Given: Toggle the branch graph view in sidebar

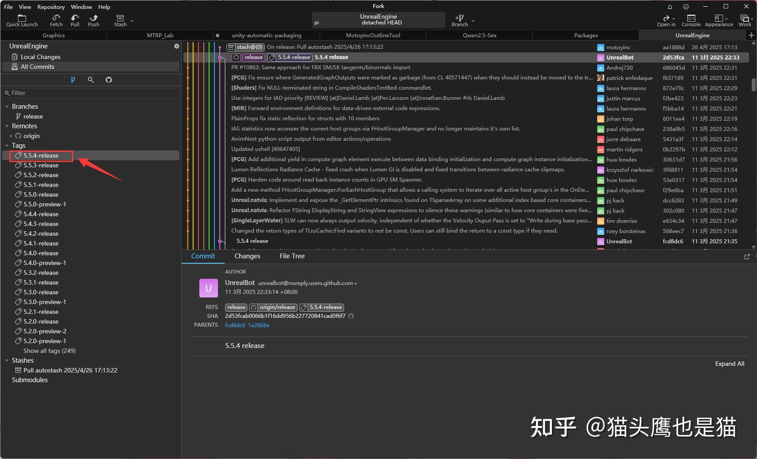Looking at the screenshot, I should click(x=73, y=80).
